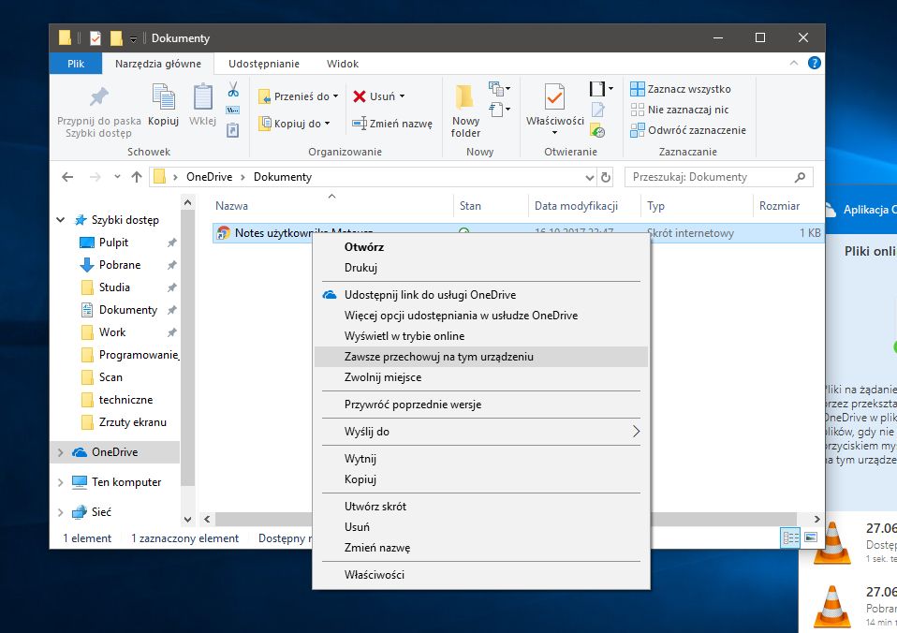
Task: Expand the Przenieś do dropdown
Action: 335,96
